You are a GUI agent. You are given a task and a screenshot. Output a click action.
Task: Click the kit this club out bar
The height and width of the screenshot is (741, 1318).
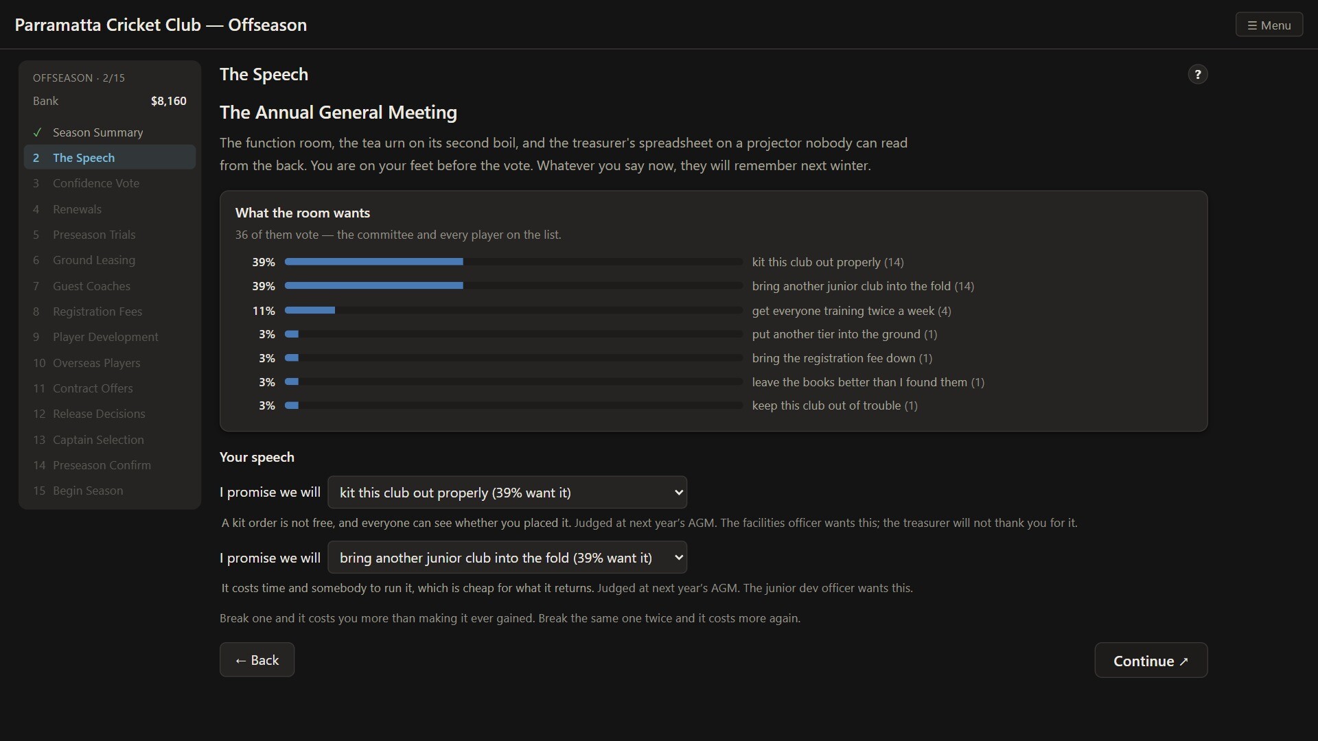click(x=513, y=262)
